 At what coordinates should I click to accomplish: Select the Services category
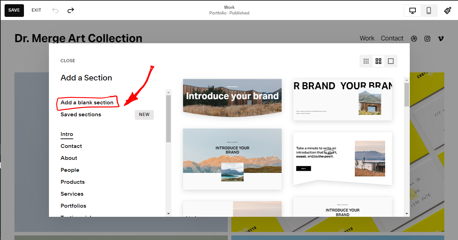pos(72,194)
